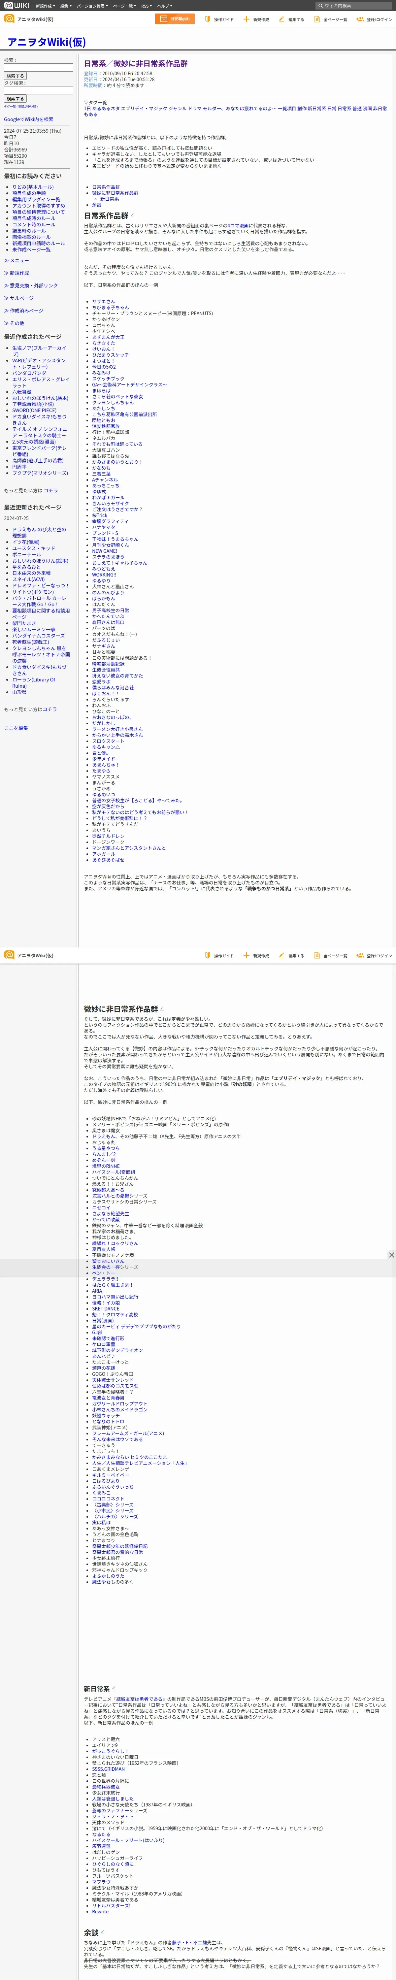This screenshot has height=1980, width=396.
Task: Open the ドラえもん link in 微妙に非日常 list
Action: 105,1136
